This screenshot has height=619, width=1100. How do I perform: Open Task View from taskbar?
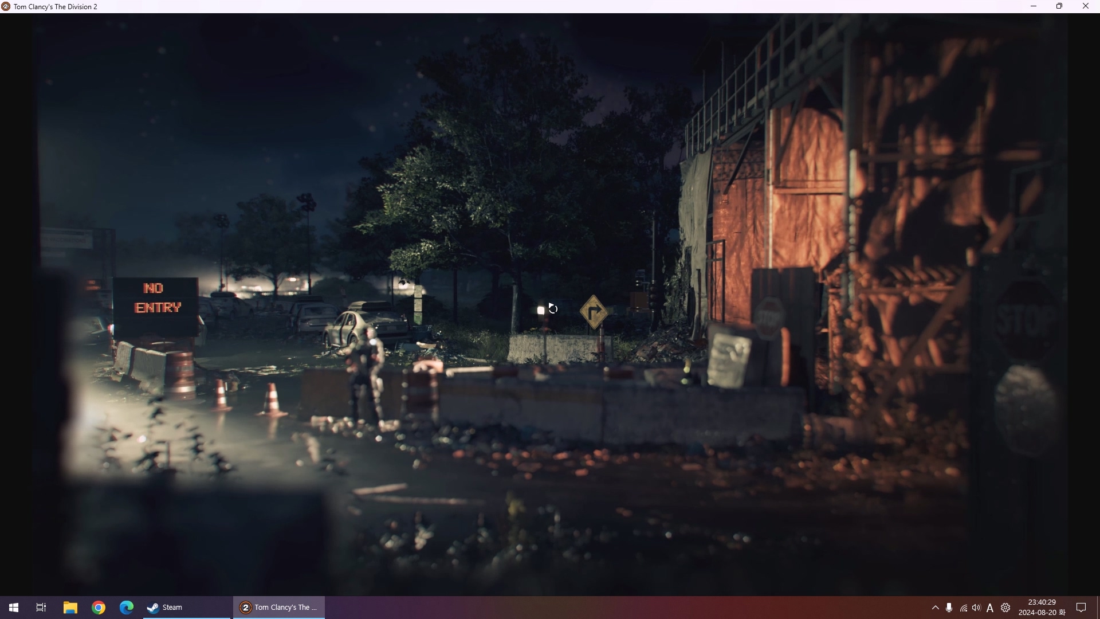41,608
